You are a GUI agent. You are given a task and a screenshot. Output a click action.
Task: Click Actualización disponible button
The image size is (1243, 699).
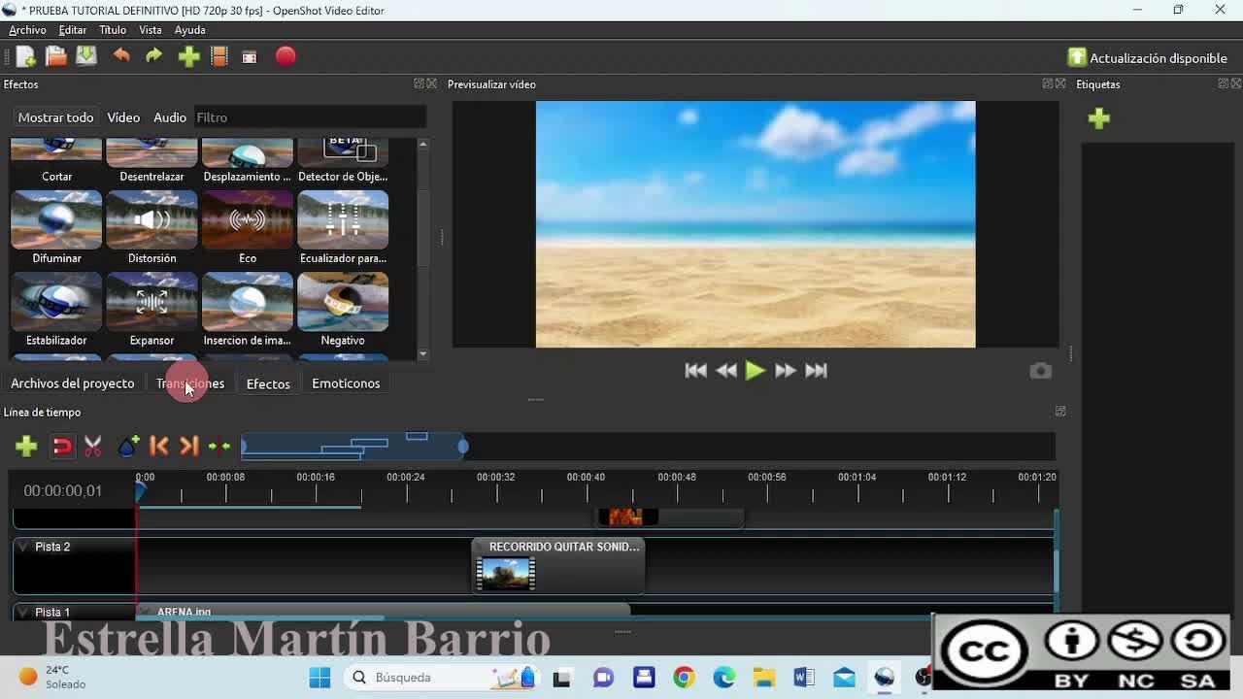tap(1147, 58)
